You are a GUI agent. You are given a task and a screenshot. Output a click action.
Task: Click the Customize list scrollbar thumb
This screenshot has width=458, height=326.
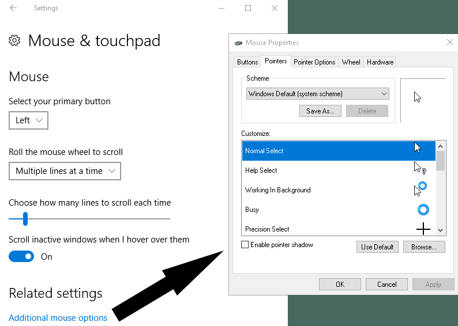click(440, 160)
